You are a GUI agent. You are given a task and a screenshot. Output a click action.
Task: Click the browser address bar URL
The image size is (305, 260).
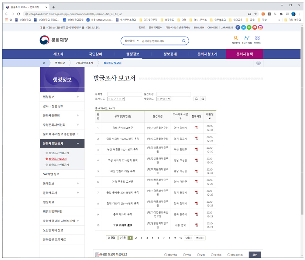point(75,14)
